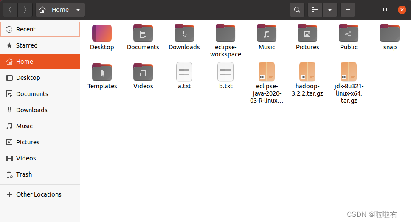Select the jdk-8u321-linux-x64.tar.gz archive

tap(349, 83)
